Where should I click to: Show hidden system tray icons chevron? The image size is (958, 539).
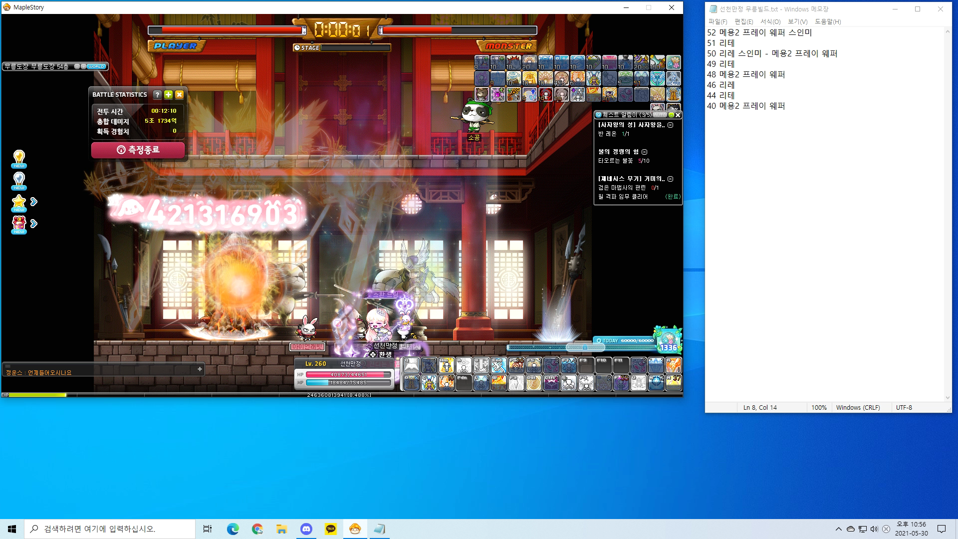tap(838, 529)
